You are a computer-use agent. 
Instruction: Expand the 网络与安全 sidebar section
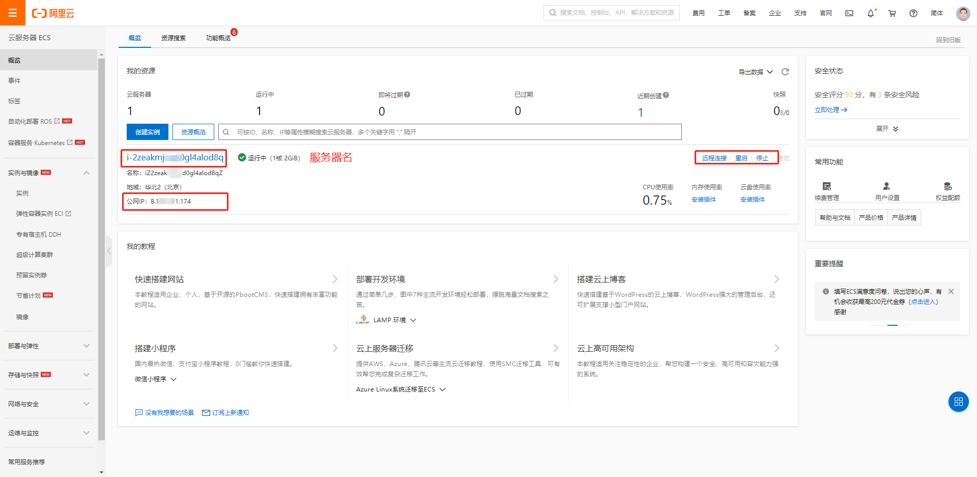87,404
